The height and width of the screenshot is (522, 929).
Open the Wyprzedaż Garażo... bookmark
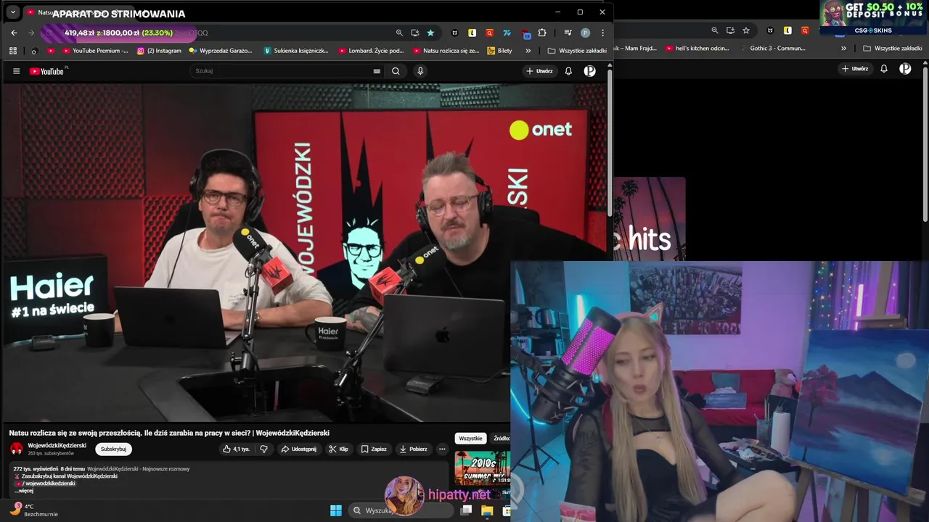221,51
